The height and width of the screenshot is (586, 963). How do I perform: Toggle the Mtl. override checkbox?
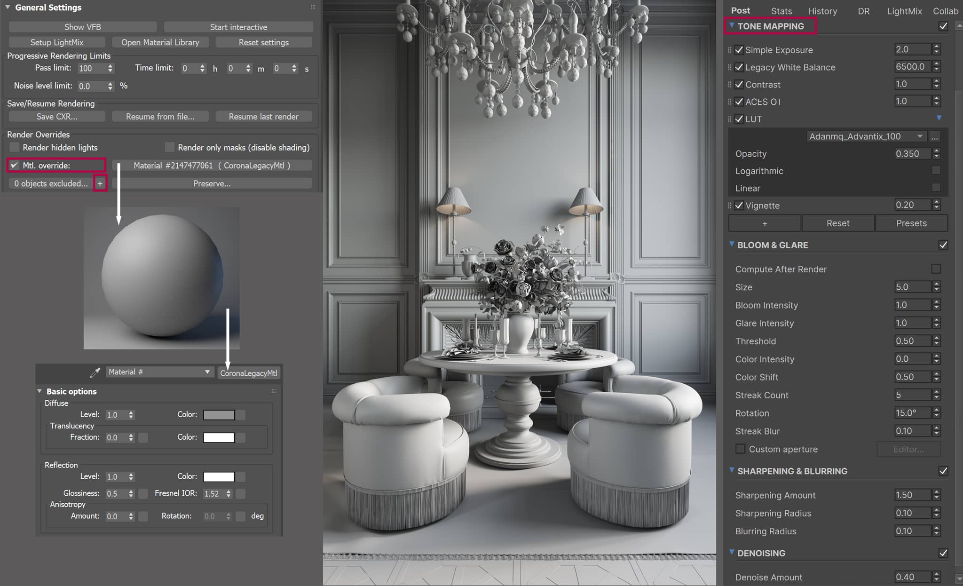point(15,166)
